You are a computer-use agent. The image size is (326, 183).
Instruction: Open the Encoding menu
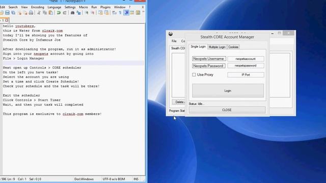tap(38, 7)
